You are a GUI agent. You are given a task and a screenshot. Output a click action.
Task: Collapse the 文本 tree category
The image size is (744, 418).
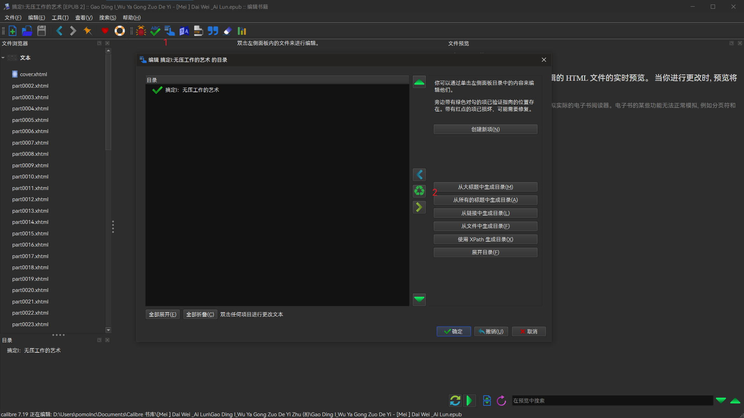pyautogui.click(x=3, y=58)
